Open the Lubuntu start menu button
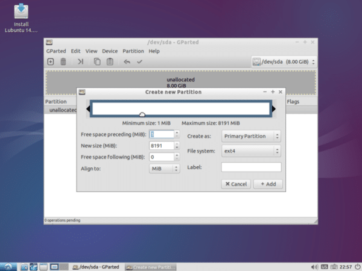 [8, 267]
